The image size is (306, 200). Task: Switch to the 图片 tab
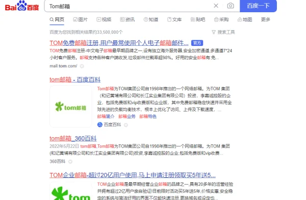tap(81, 19)
